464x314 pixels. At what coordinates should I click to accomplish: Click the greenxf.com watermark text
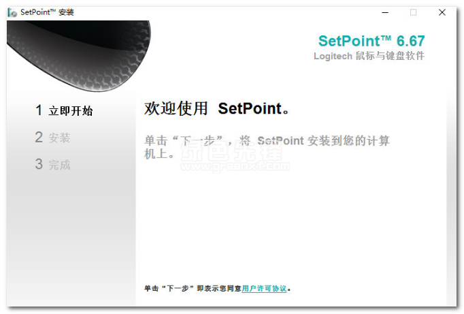point(235,166)
